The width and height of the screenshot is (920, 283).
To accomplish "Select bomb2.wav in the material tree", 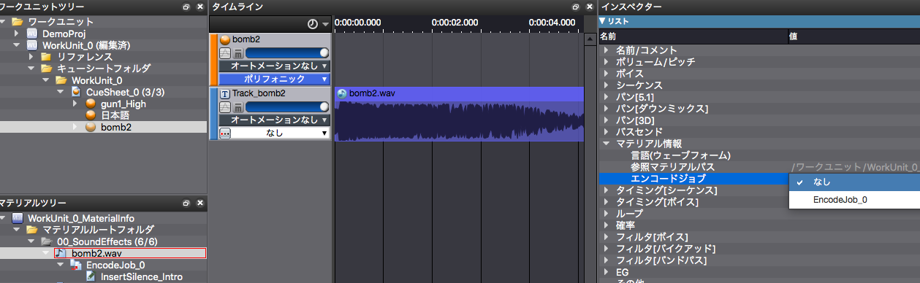I will [x=103, y=253].
